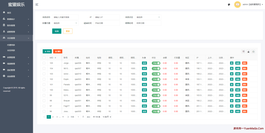
Task: Open the theme palette icon in header
Action: coord(229,5)
